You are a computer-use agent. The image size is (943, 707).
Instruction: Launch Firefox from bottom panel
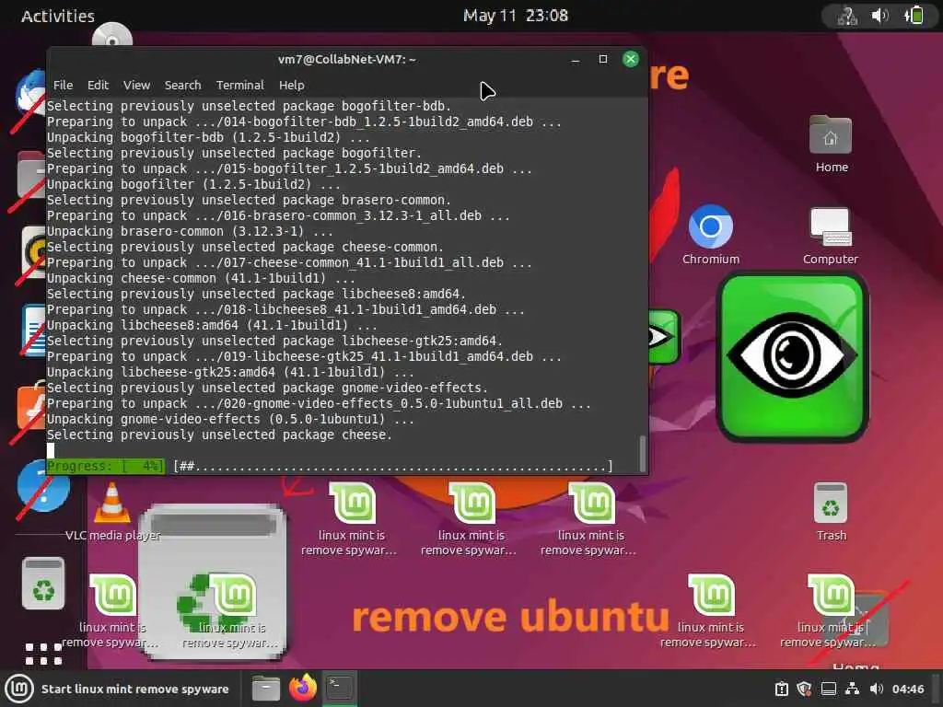tap(302, 689)
